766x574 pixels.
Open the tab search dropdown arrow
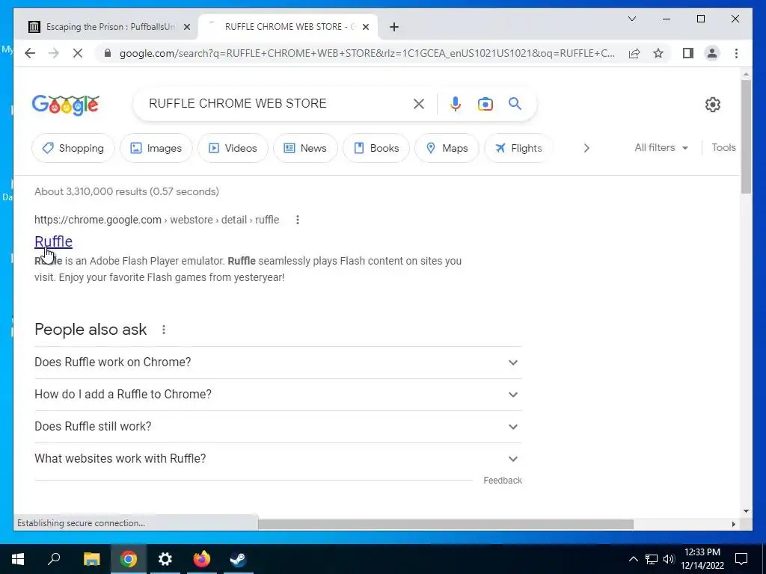[x=631, y=19]
